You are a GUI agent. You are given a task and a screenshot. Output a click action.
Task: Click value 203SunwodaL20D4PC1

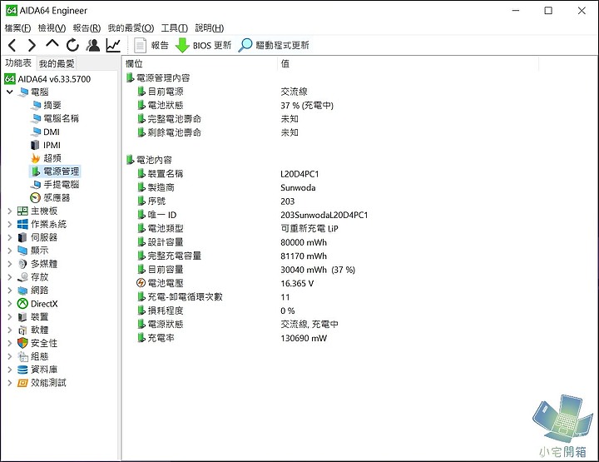[324, 215]
